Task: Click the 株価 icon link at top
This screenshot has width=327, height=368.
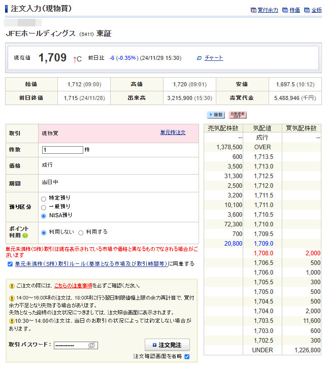Action: click(x=285, y=10)
